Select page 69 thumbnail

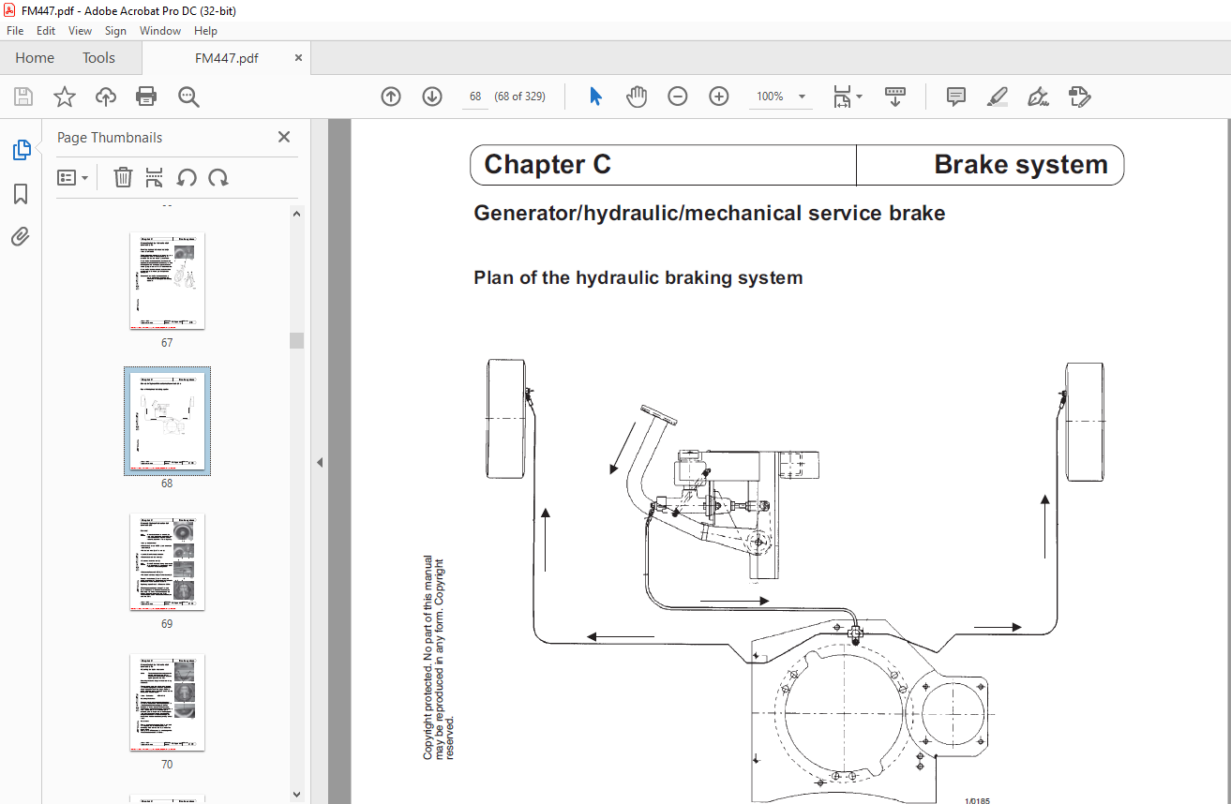pos(167,562)
